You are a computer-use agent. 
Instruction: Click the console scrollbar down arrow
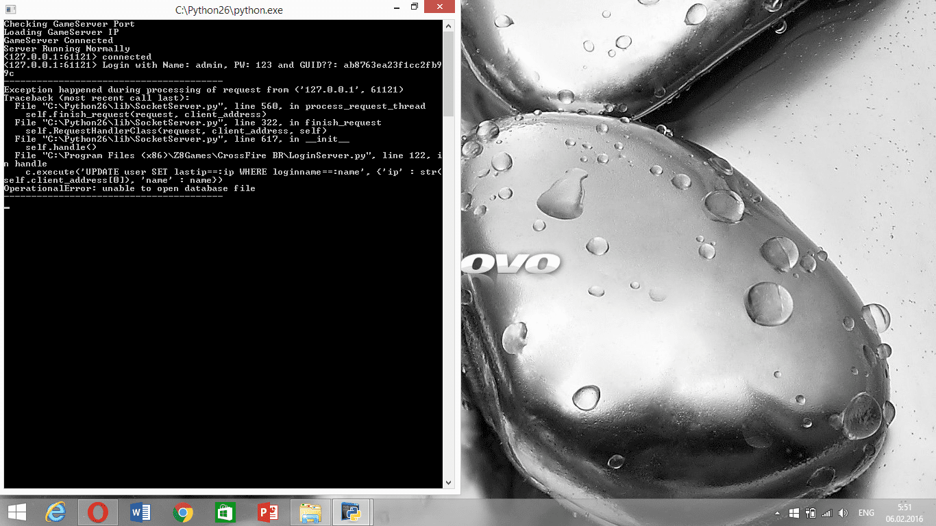click(449, 483)
